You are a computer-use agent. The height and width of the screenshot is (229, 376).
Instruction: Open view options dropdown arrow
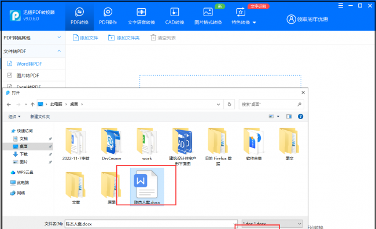click(278, 117)
